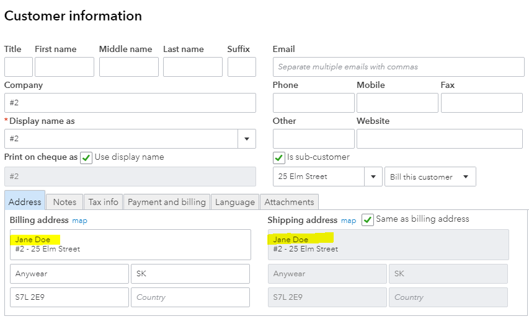
Task: Uncheck the Is sub-customer checkbox
Action: tap(279, 157)
